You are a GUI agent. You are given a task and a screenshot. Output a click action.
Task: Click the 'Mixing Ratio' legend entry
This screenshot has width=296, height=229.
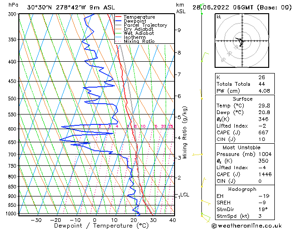coord(139,41)
